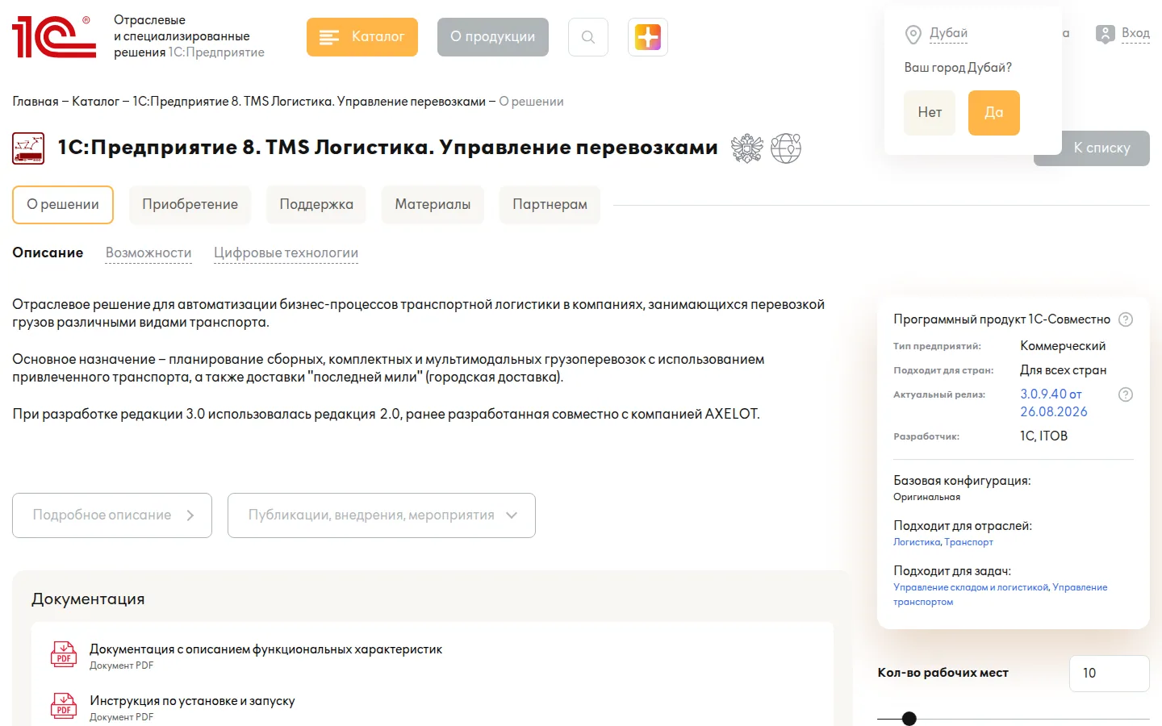Click the workplace count slider handle
Viewport: 1162px width, 726px height.
pyautogui.click(x=909, y=719)
